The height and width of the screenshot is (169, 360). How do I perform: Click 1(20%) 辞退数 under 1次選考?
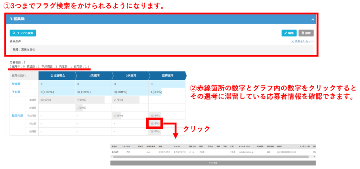click(82, 108)
